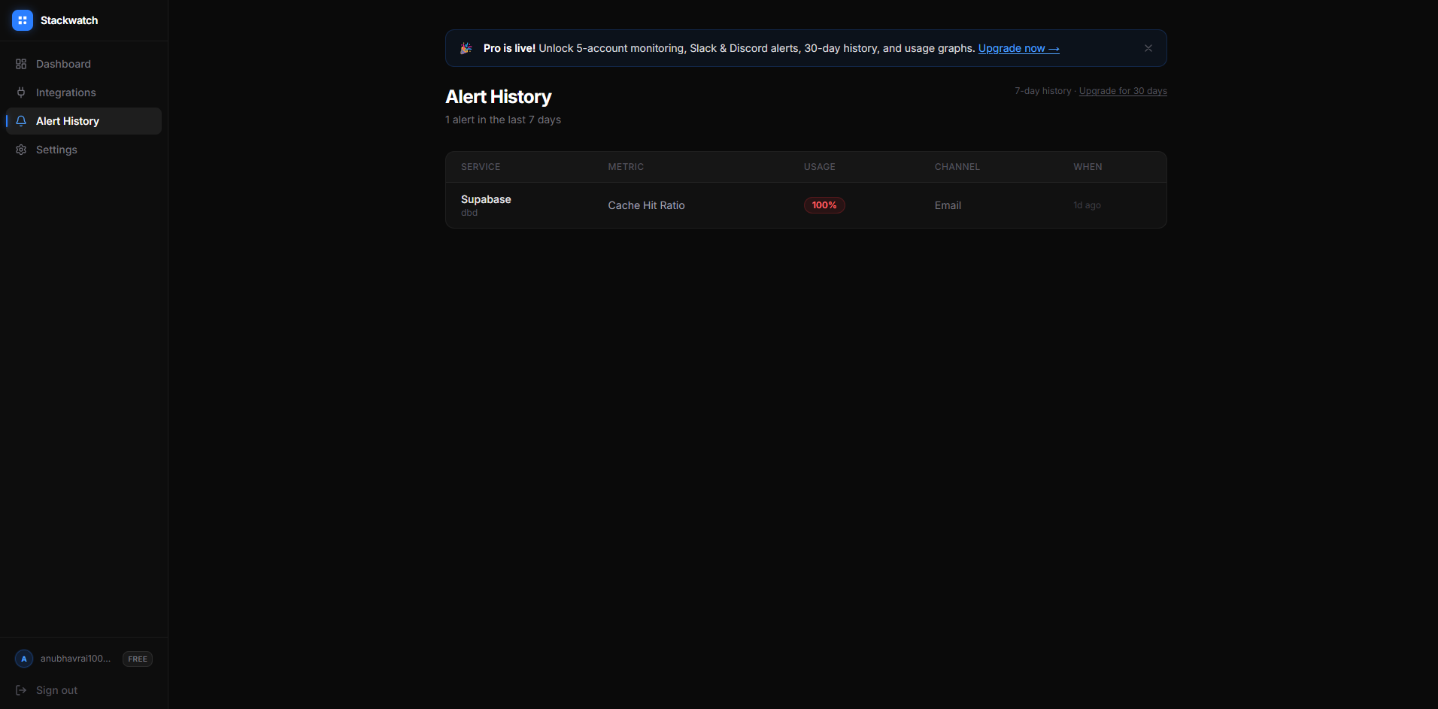Switch to the Dashboard section
This screenshot has width=1438, height=709.
point(62,64)
